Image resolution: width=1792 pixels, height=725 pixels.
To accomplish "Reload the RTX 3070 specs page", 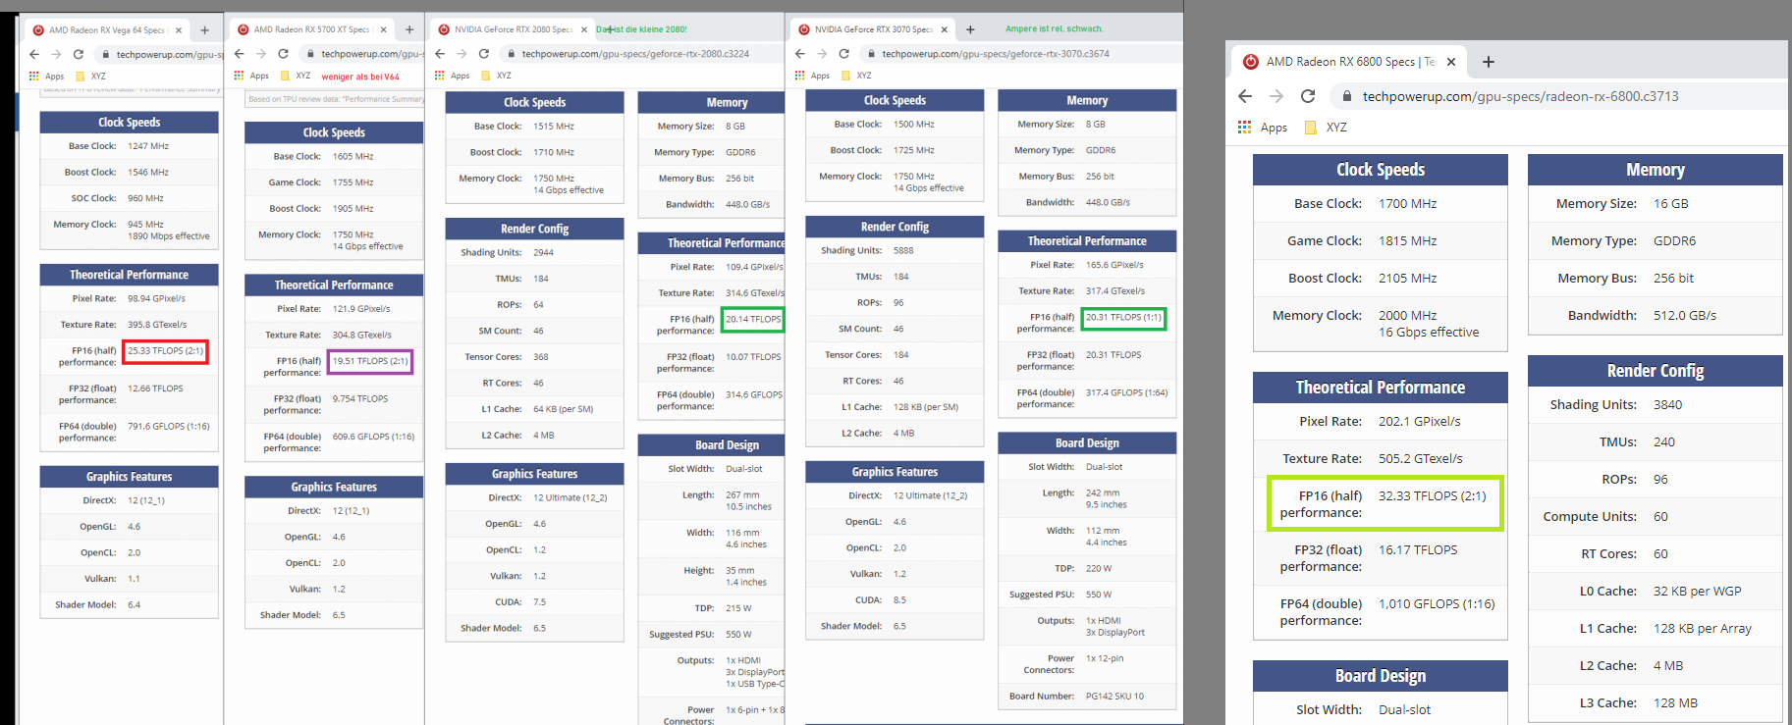I will [843, 54].
